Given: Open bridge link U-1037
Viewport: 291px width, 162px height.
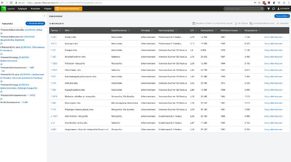Looking at the screenshot, I should click(x=54, y=116).
